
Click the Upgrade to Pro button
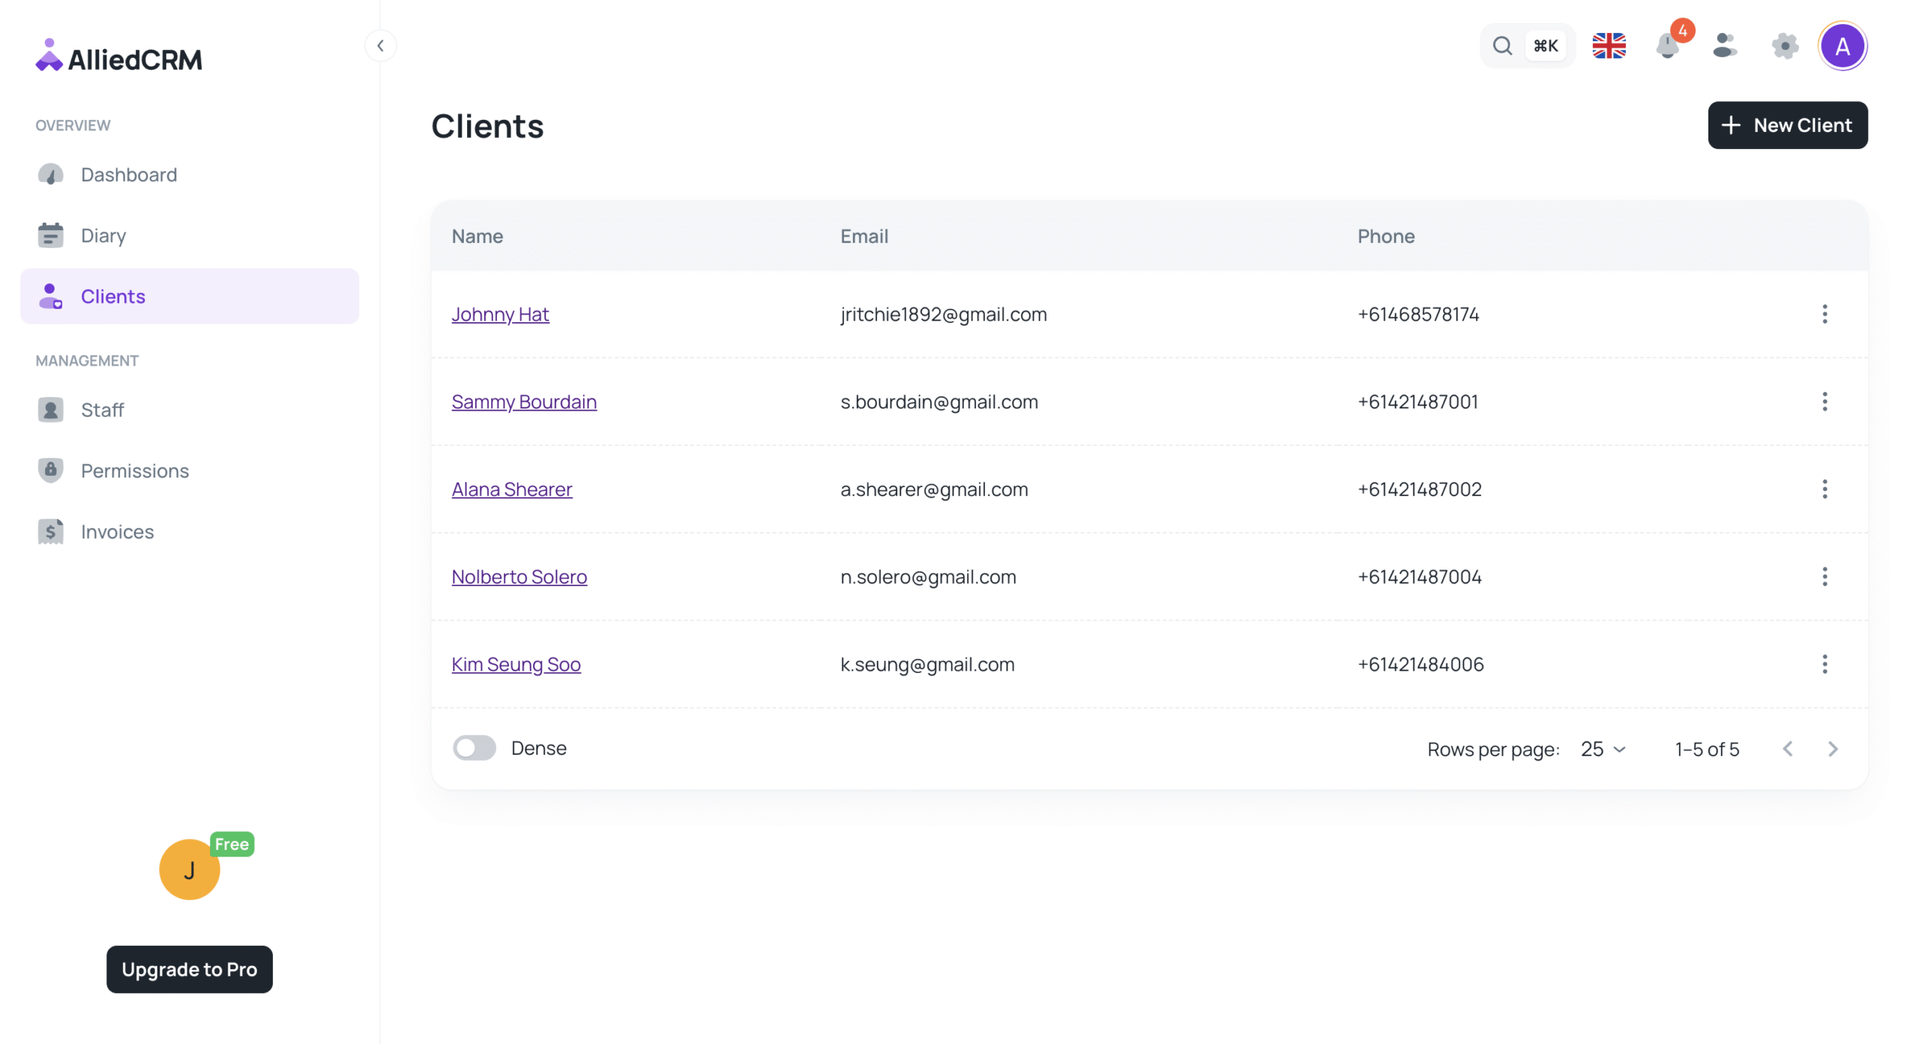[x=189, y=969]
